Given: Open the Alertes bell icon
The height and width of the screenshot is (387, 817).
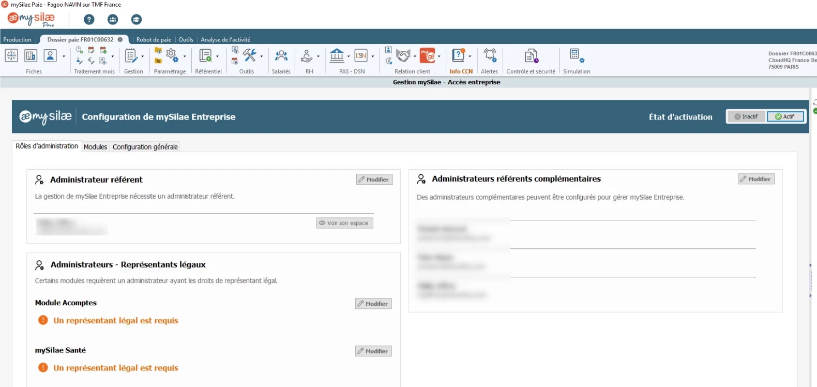Looking at the screenshot, I should pos(490,55).
